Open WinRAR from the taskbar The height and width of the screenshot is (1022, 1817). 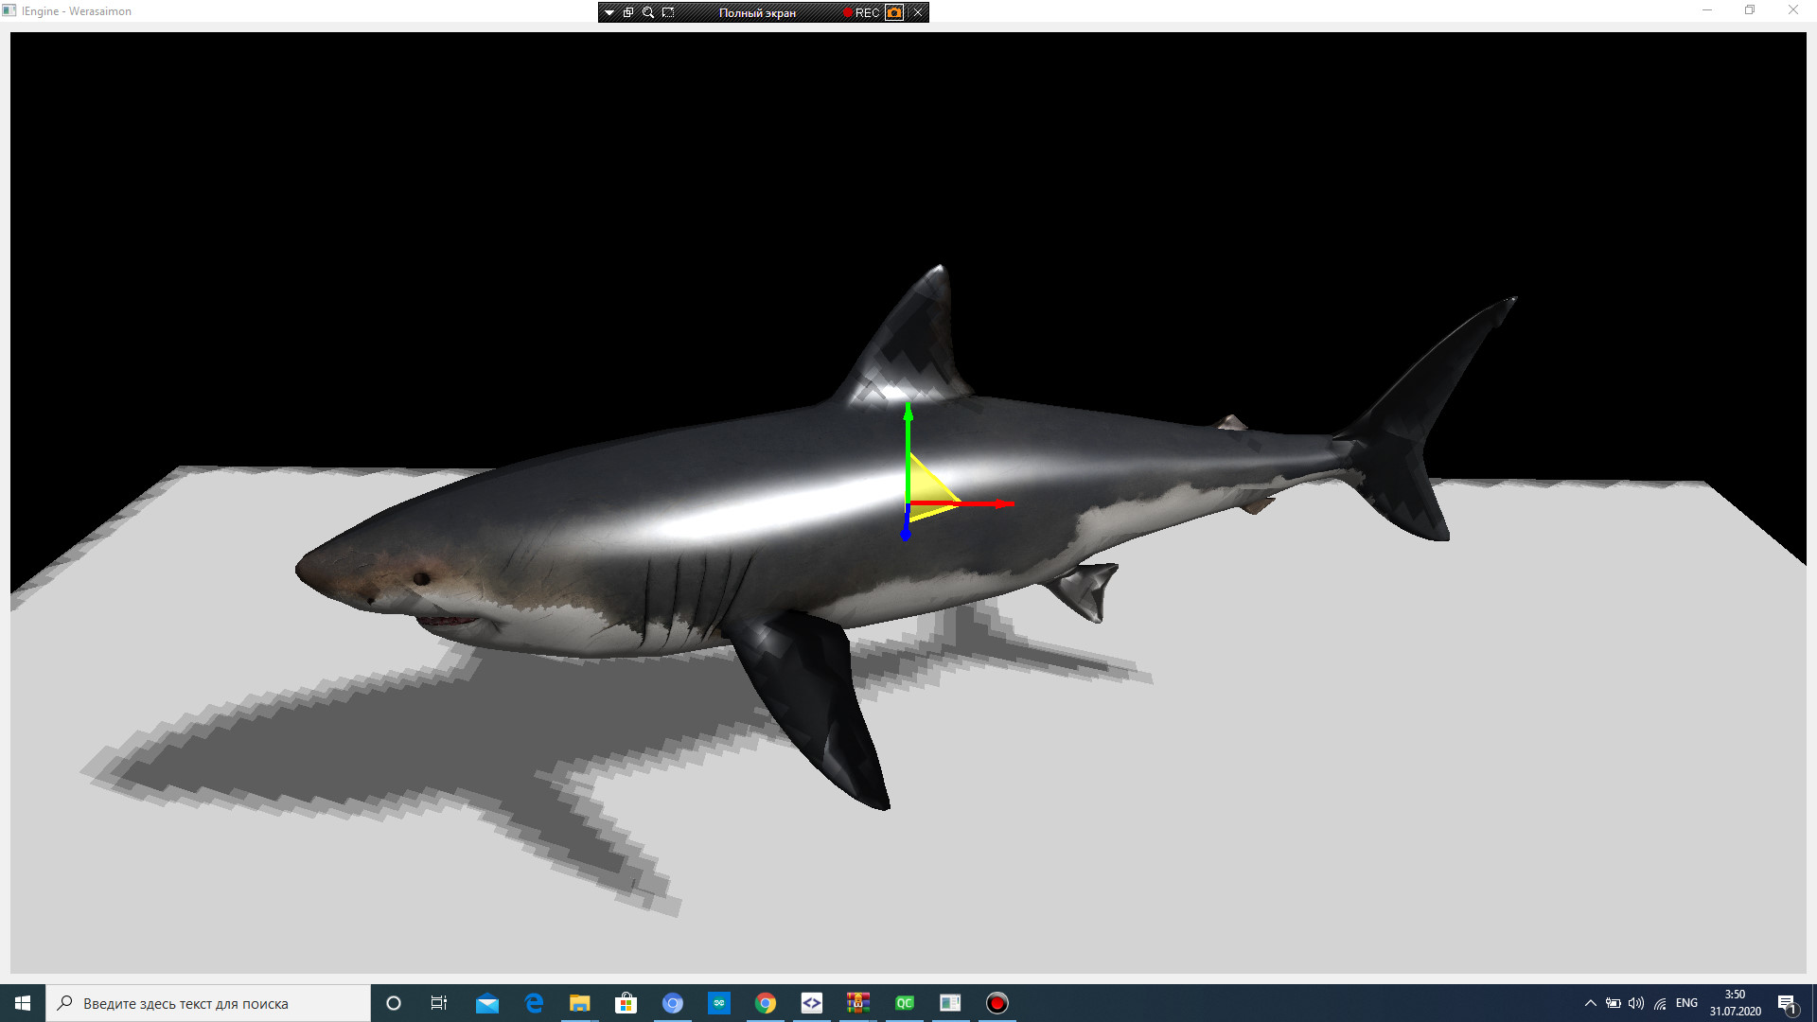click(x=858, y=1003)
